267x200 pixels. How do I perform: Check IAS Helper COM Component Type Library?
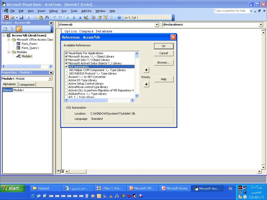pos(66,70)
